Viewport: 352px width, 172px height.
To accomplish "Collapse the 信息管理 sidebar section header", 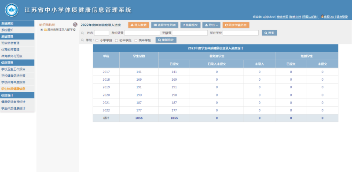I will (17, 62).
